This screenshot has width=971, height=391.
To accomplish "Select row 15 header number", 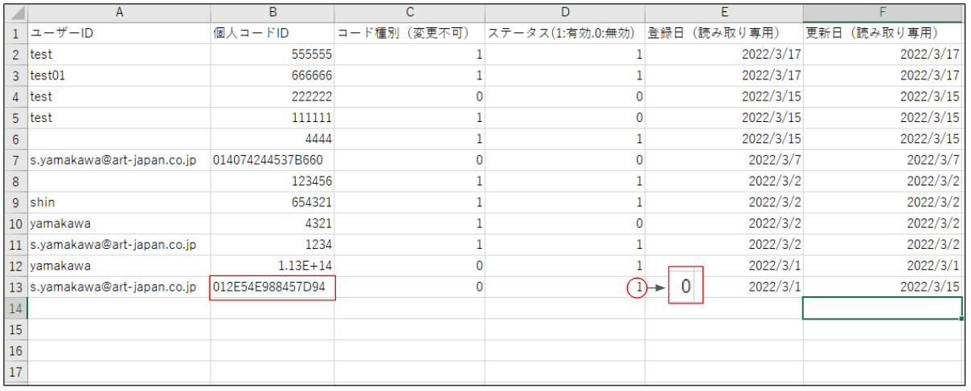I will pyautogui.click(x=15, y=329).
